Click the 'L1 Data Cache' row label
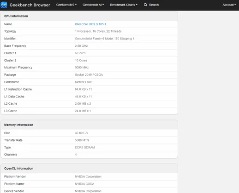This screenshot has width=239, height=193. [x=14, y=96]
